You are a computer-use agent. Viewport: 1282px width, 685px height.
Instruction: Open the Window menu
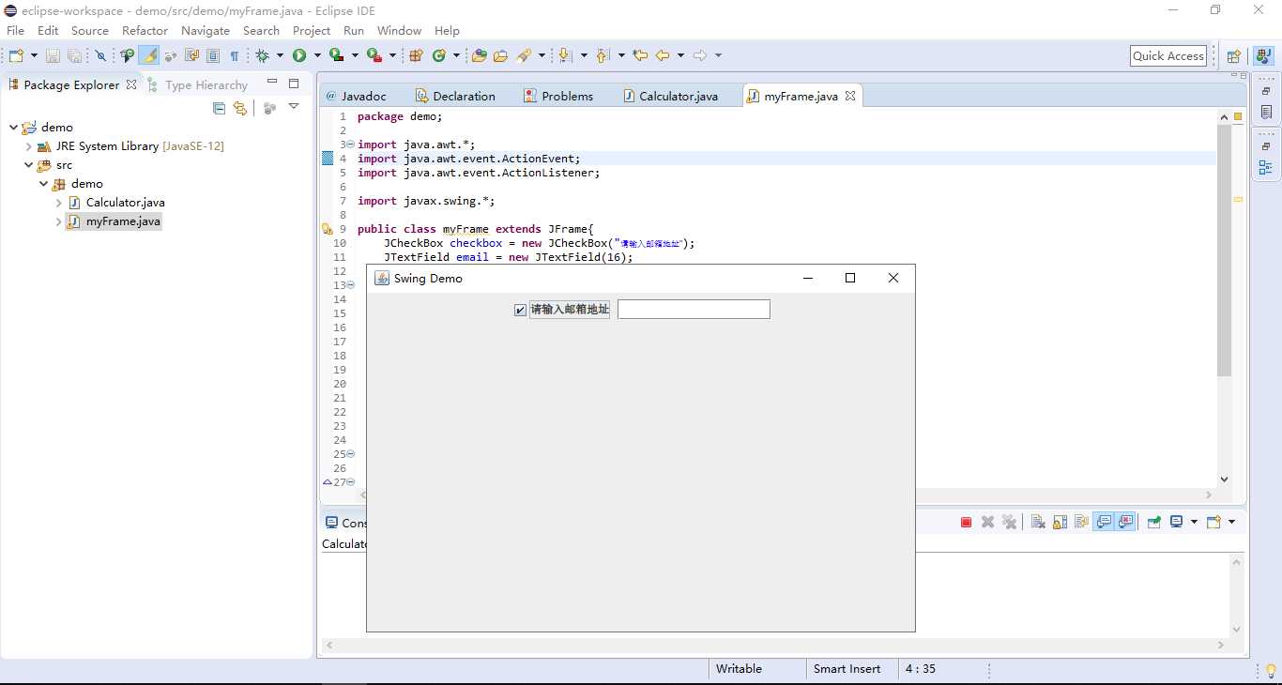point(399,30)
